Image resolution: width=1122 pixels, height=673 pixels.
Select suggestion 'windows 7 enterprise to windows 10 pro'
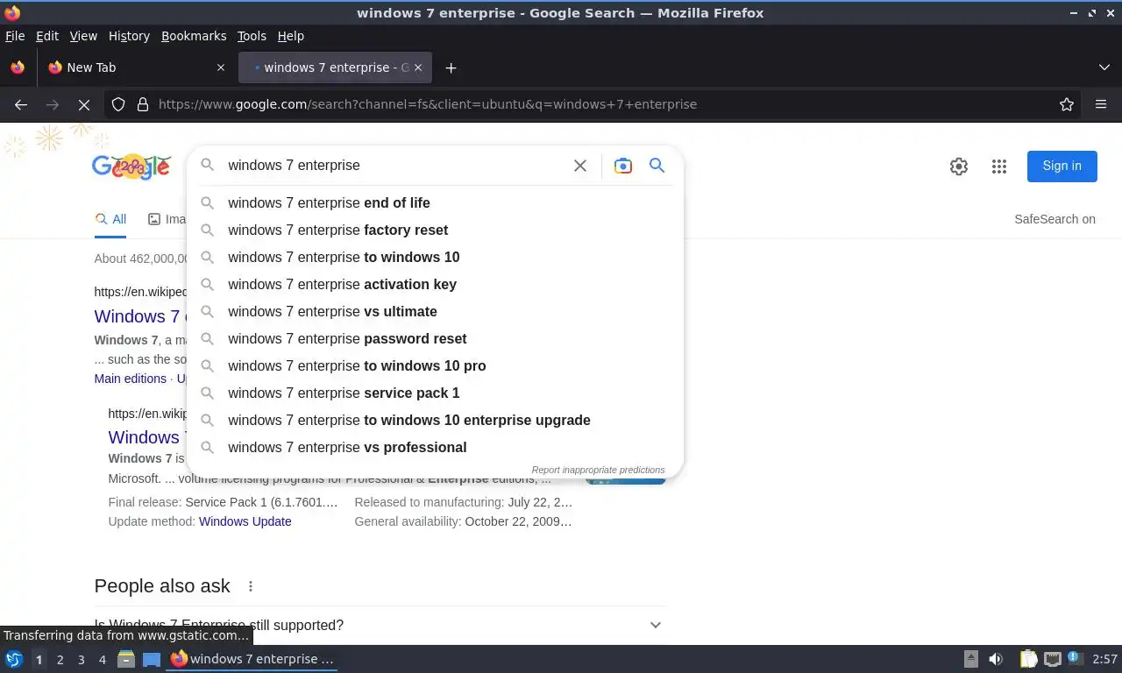click(x=435, y=365)
